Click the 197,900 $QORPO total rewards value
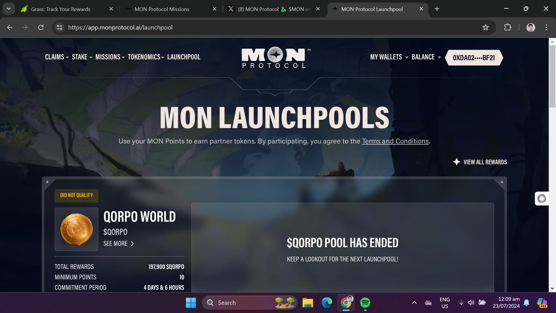Viewport: 556px width, 313px height. [x=166, y=267]
